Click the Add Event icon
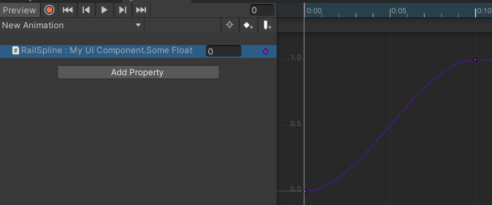This screenshot has width=492, height=205. 267,25
